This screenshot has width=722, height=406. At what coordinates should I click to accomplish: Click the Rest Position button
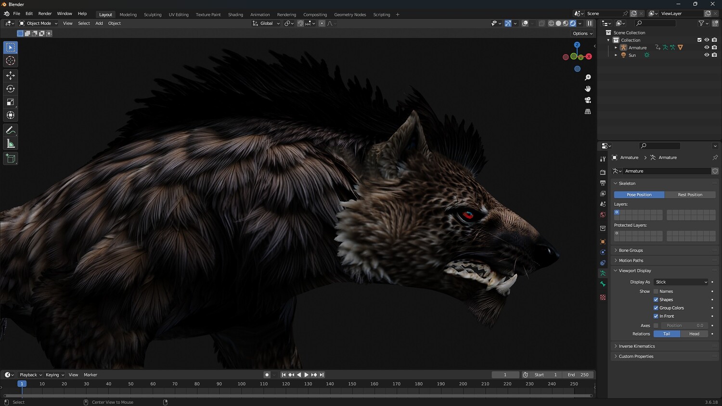tap(690, 195)
